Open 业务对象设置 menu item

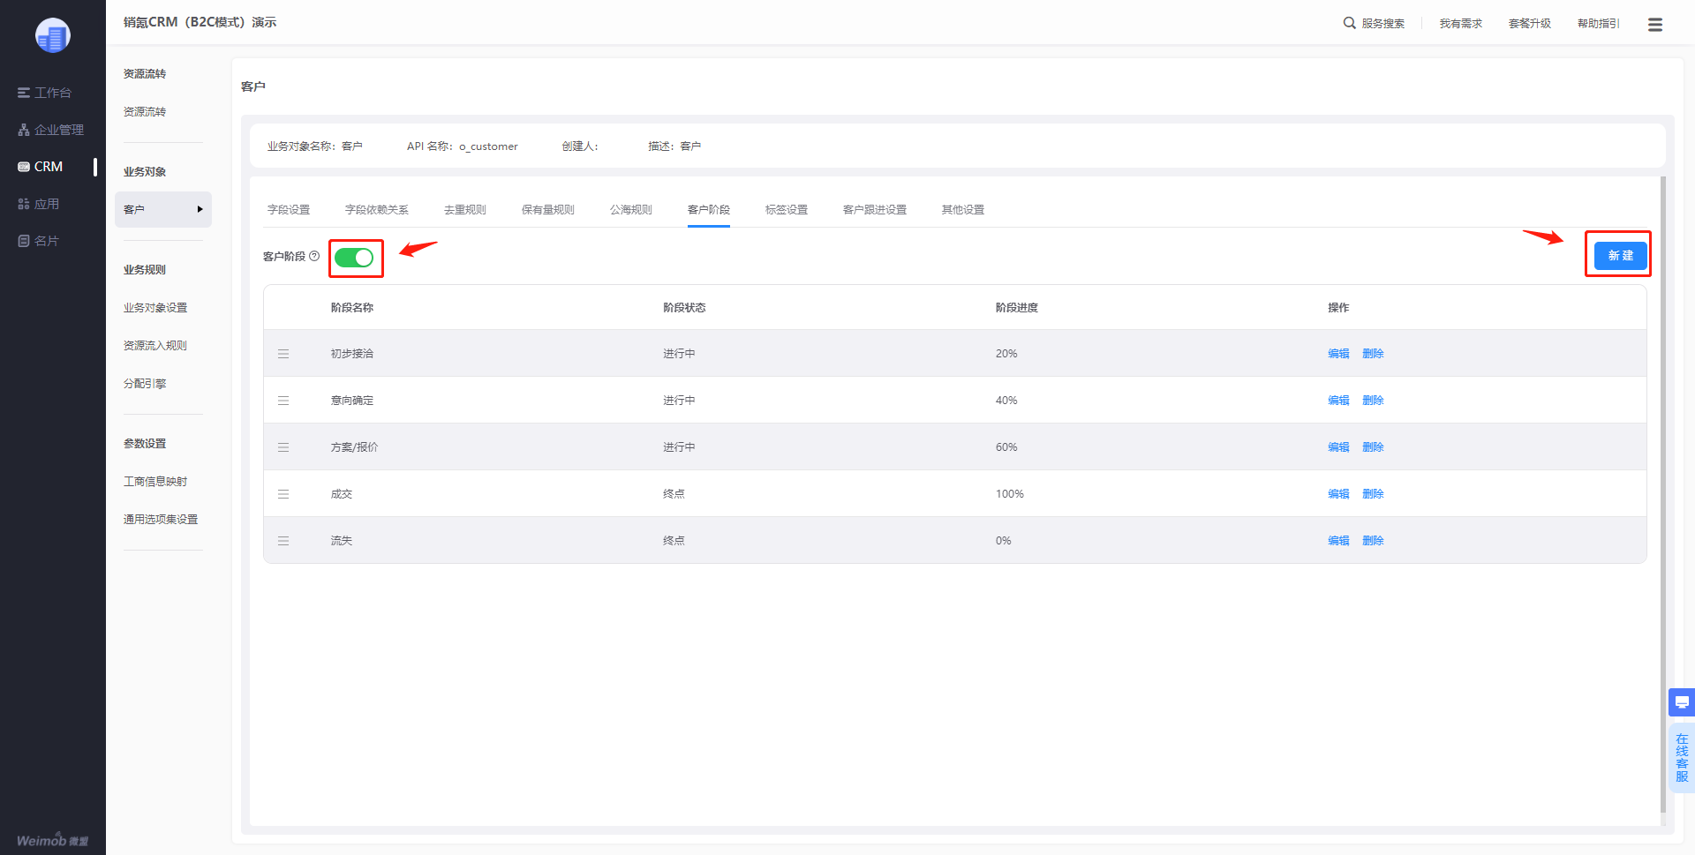pyautogui.click(x=155, y=308)
